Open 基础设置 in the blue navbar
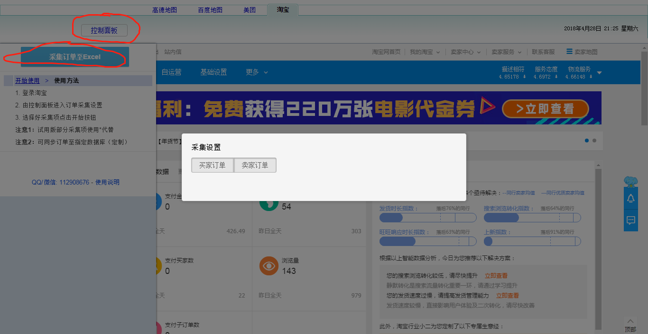 (x=213, y=72)
